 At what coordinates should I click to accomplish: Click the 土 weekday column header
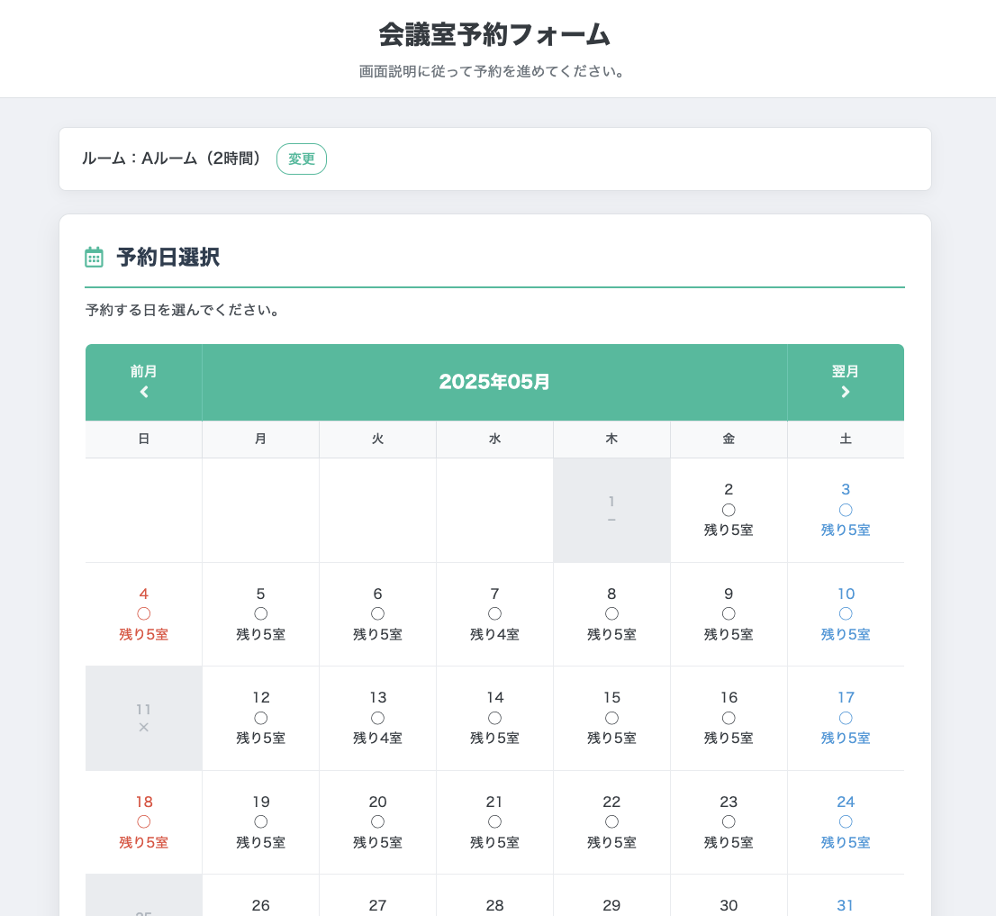pos(846,439)
